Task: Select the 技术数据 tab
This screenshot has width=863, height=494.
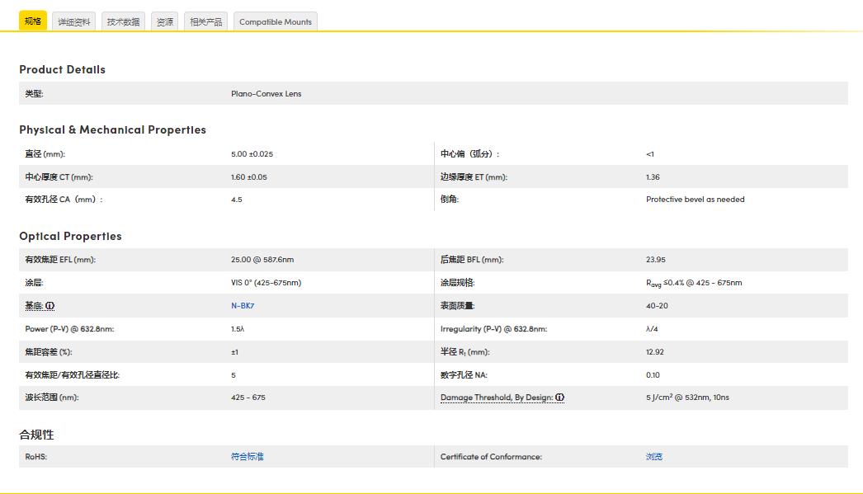Action: pos(124,22)
